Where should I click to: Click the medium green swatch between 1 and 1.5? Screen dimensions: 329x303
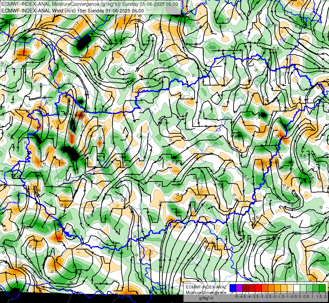coord(316,288)
